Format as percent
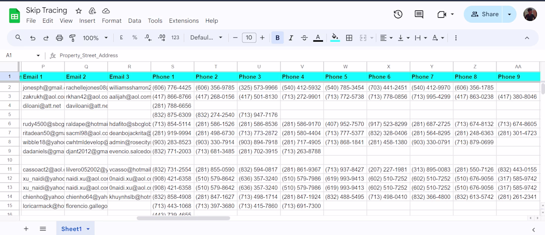545x235 pixels. tap(134, 38)
